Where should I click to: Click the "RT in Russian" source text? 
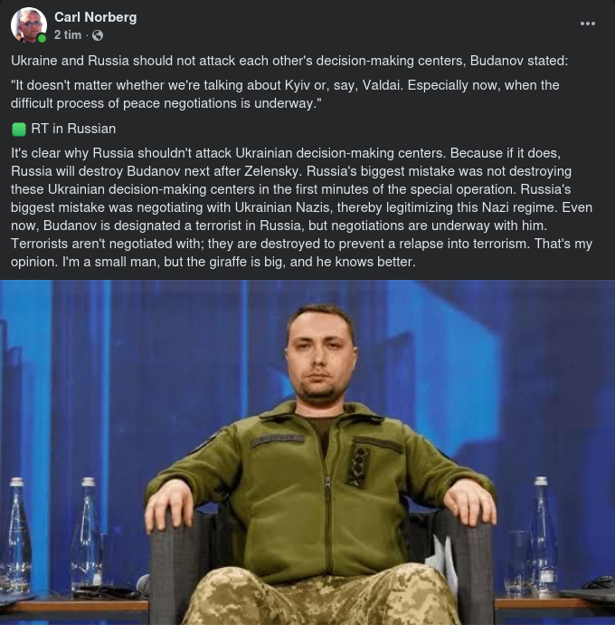pyautogui.click(x=73, y=130)
